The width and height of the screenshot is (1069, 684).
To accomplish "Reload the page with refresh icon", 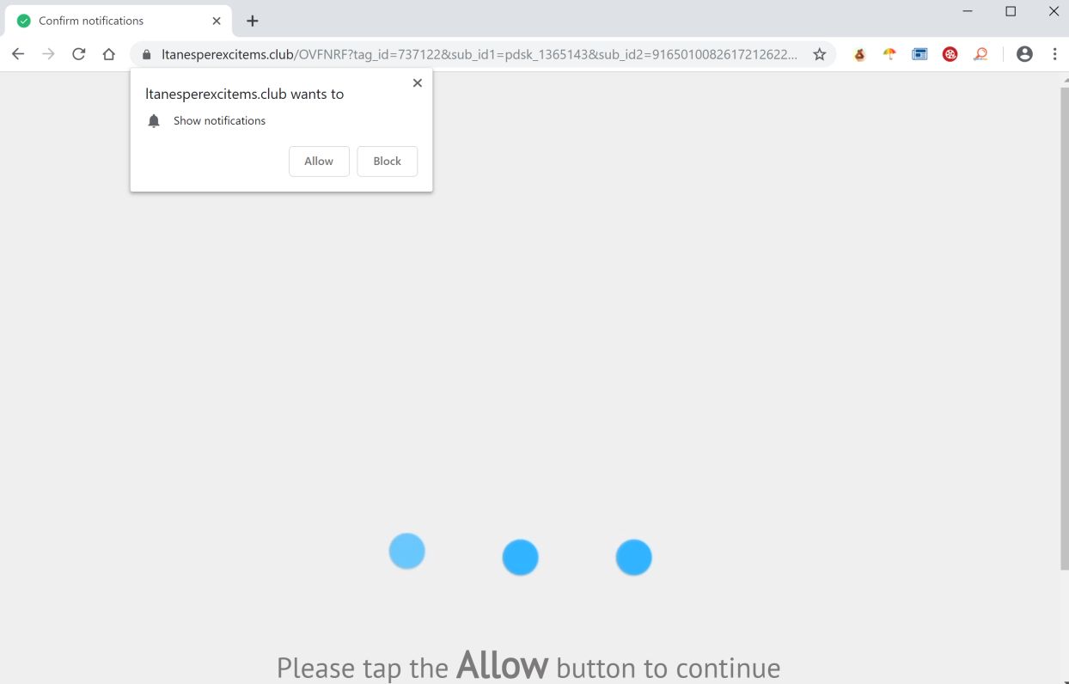I will coord(78,54).
